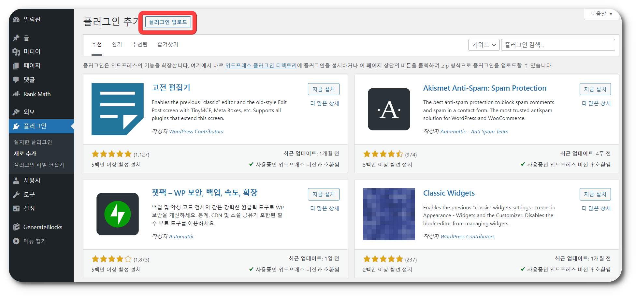This screenshot has height=296, width=636.
Task: Click the 고전 편집기 plugin thumbnail
Action: click(x=118, y=109)
